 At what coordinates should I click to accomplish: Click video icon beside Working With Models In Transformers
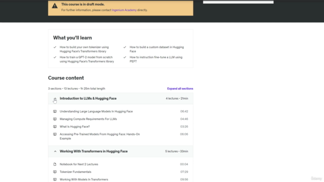coord(55,179)
